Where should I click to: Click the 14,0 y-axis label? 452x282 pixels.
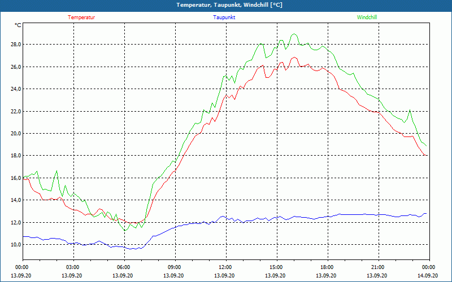(16, 200)
